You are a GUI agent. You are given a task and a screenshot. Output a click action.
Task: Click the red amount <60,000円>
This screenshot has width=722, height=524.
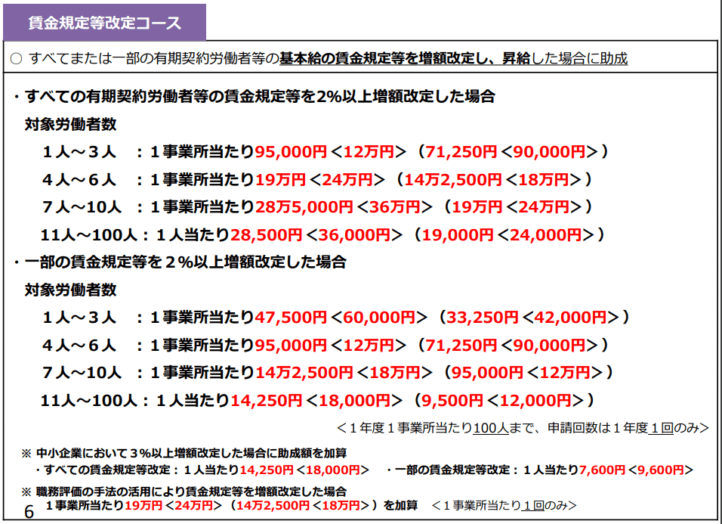point(379,318)
